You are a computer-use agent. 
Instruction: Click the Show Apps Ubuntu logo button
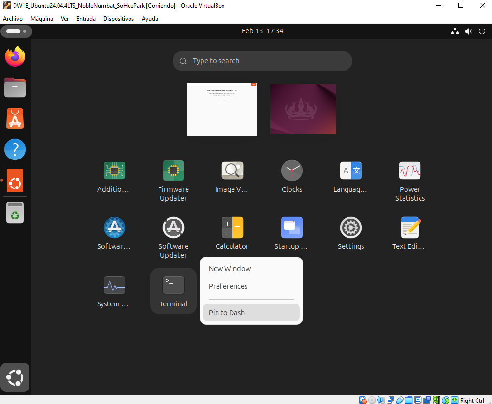15,377
